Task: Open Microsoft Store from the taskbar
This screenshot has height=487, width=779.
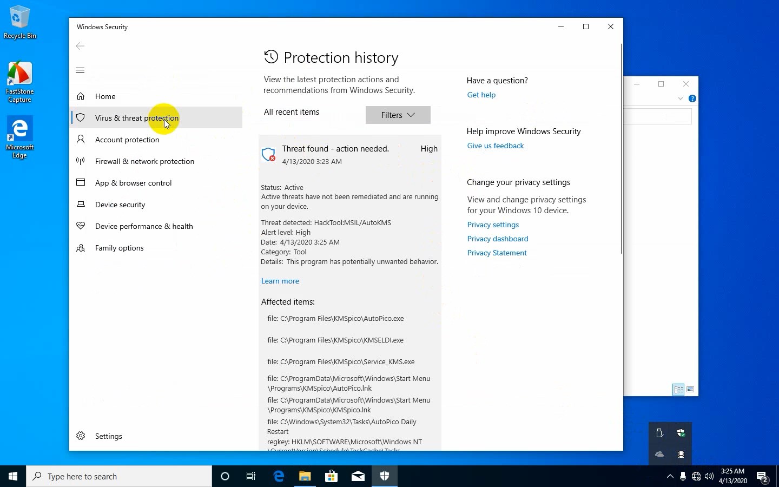Action: coord(332,476)
